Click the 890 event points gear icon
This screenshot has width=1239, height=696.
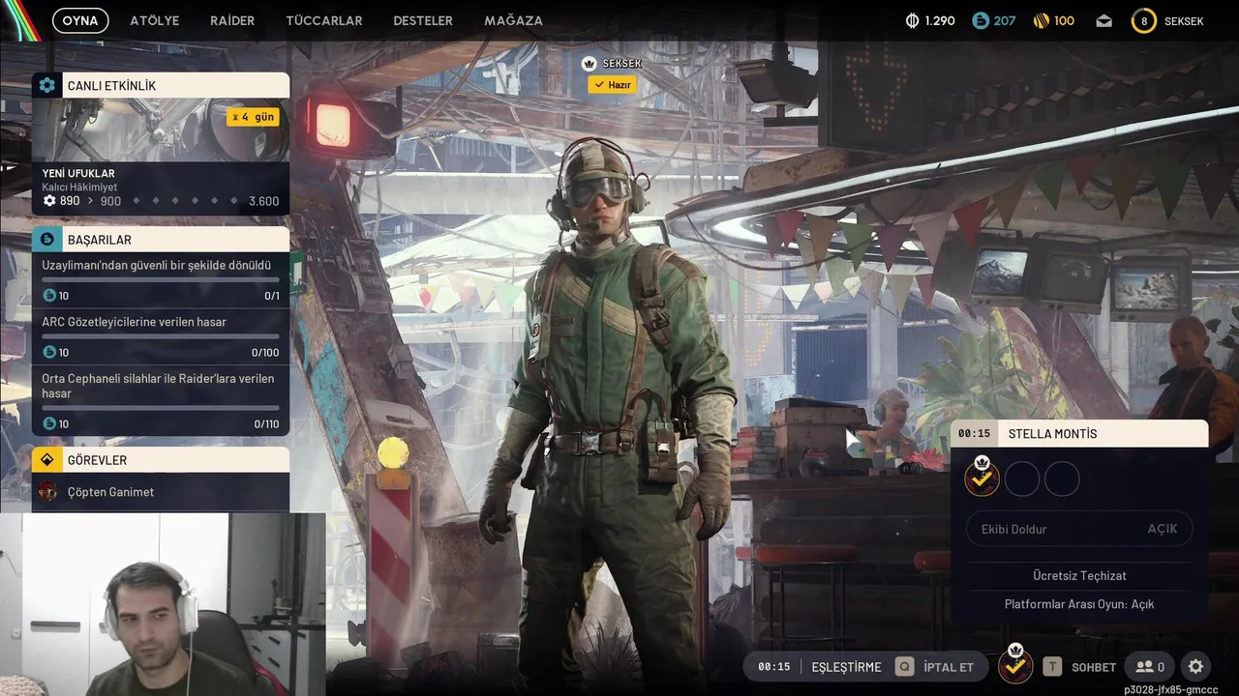point(49,201)
